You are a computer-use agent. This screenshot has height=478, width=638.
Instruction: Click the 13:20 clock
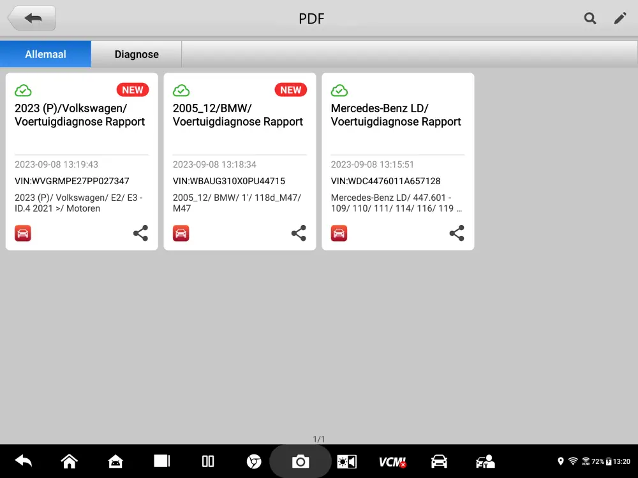pyautogui.click(x=621, y=461)
